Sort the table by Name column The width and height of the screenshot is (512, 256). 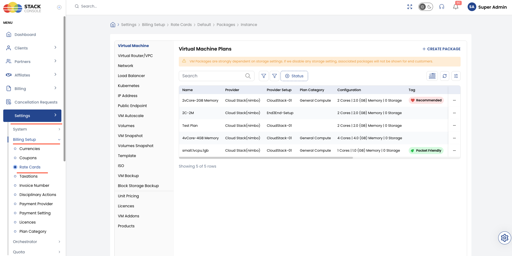[187, 90]
